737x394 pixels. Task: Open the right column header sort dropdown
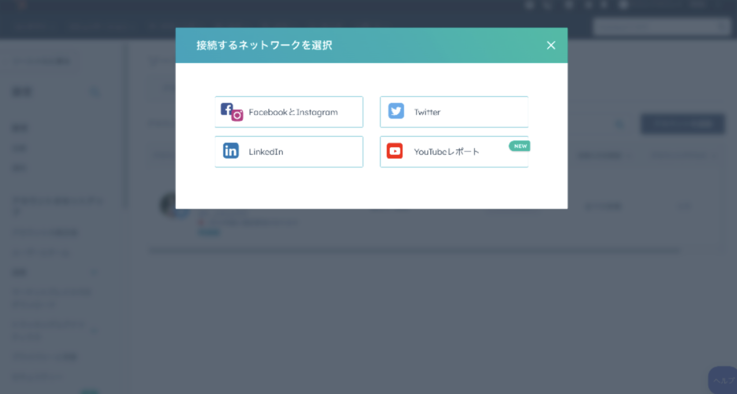pyautogui.click(x=680, y=155)
